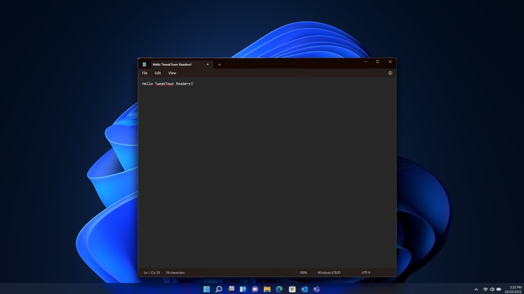Open the Microsoft Store app

tap(292, 289)
